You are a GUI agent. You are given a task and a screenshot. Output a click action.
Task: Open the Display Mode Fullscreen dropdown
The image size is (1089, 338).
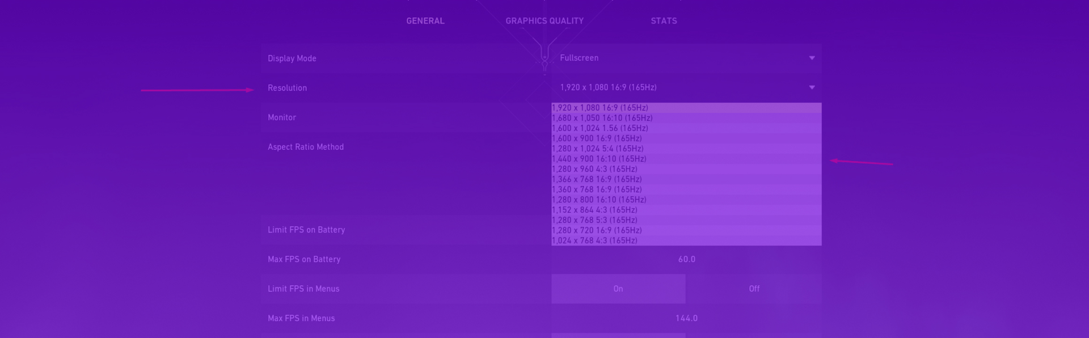686,58
